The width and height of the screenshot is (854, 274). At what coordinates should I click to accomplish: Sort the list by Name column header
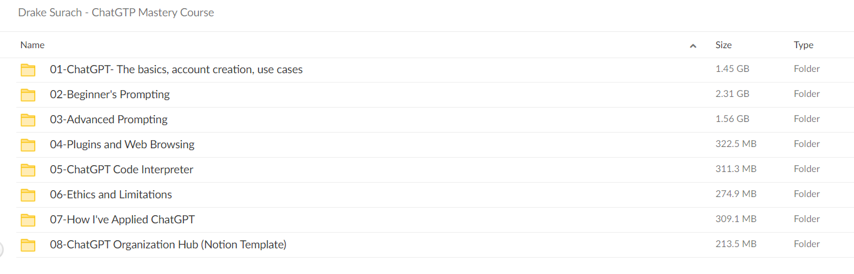[33, 45]
